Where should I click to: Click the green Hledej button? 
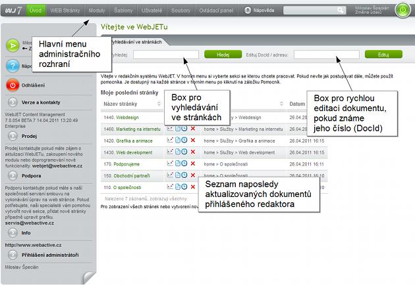(223, 55)
